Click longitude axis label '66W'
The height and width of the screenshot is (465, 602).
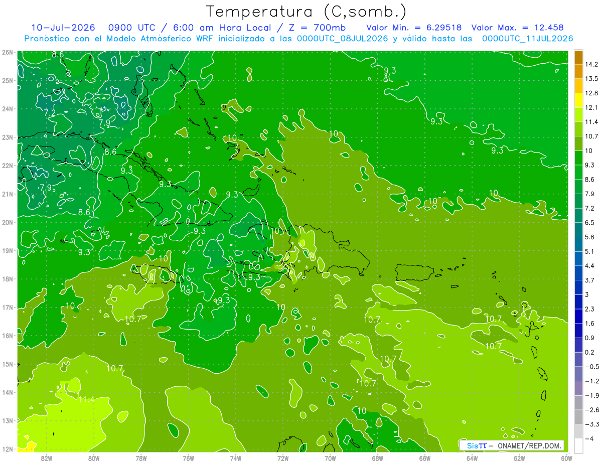coord(425,458)
